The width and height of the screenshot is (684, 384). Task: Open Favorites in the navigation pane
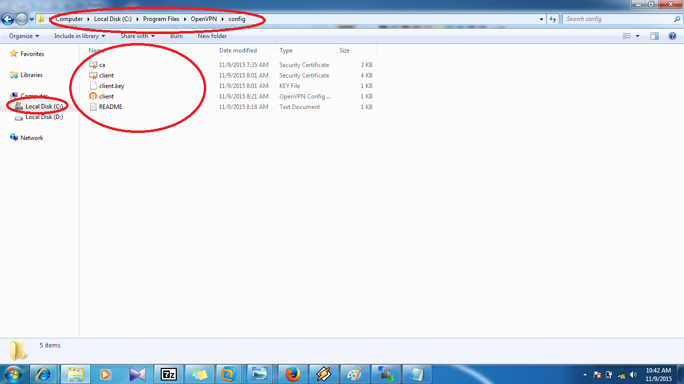pos(32,54)
